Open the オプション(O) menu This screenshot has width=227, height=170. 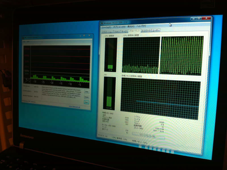pos(119,27)
